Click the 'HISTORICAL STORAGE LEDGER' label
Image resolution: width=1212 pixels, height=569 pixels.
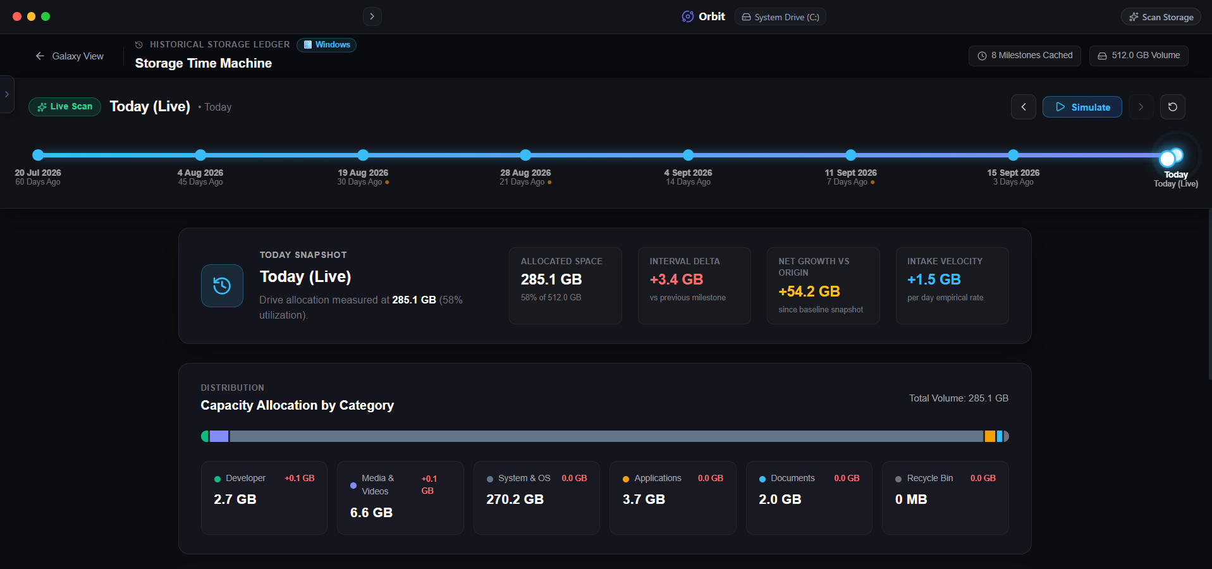pos(219,45)
